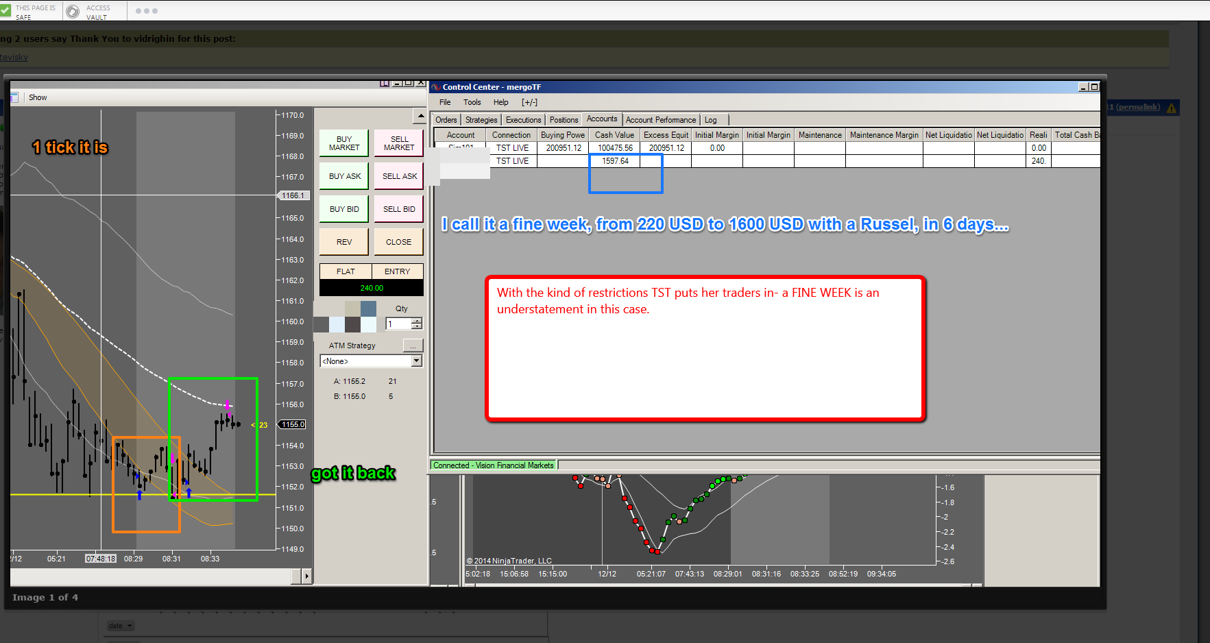The height and width of the screenshot is (643, 1210).
Task: Switch to the Strategies tab
Action: [481, 120]
